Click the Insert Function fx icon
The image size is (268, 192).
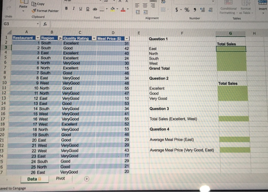(x=45, y=24)
